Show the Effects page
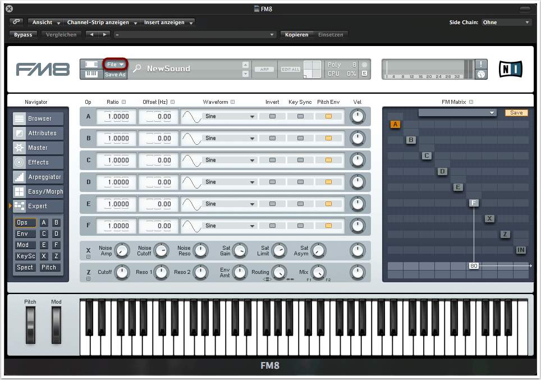This screenshot has height=380, width=541. click(38, 162)
